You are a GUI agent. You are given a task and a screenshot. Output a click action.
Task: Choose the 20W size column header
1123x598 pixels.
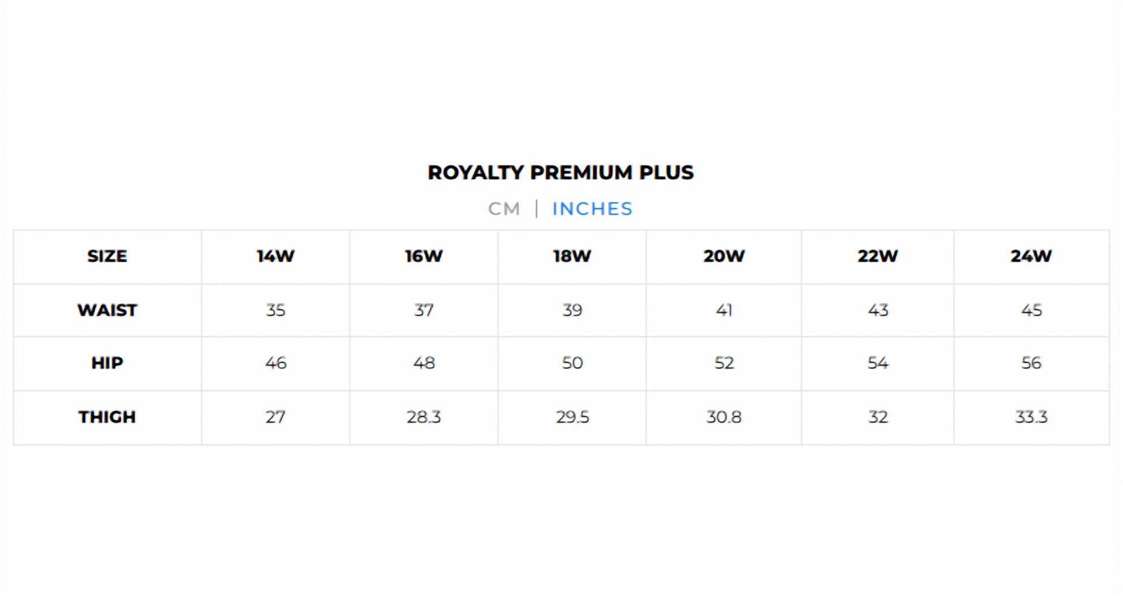tap(724, 256)
